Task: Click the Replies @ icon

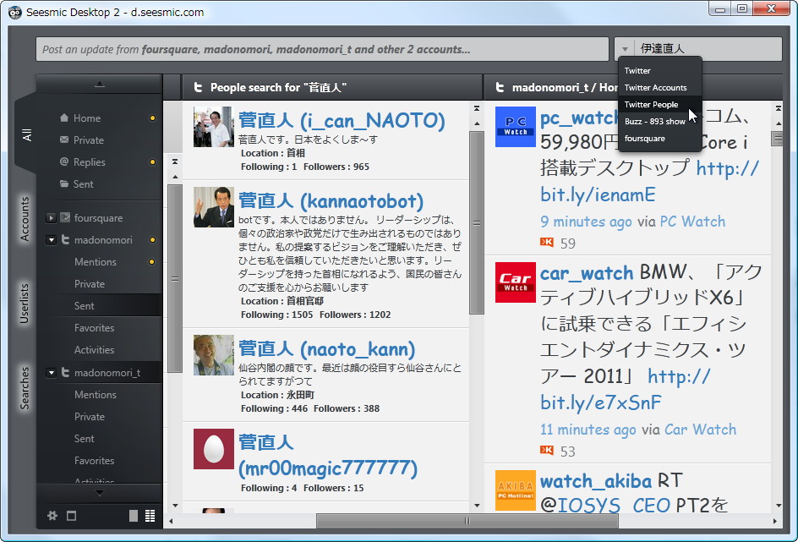Action: click(64, 162)
